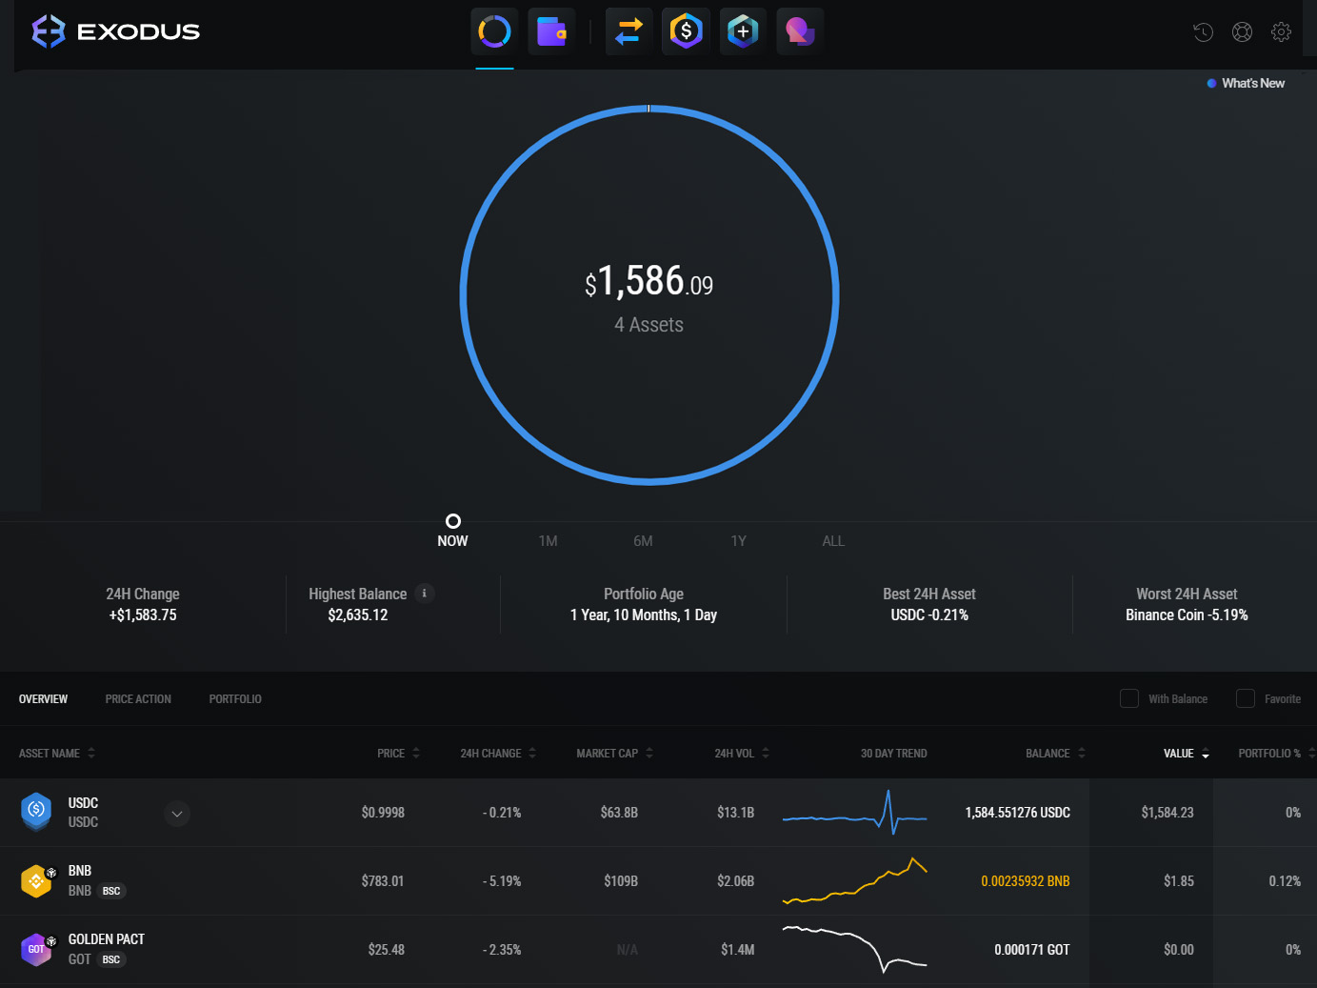The height and width of the screenshot is (988, 1317).
Task: Enable the With Balance checkbox
Action: 1129,698
